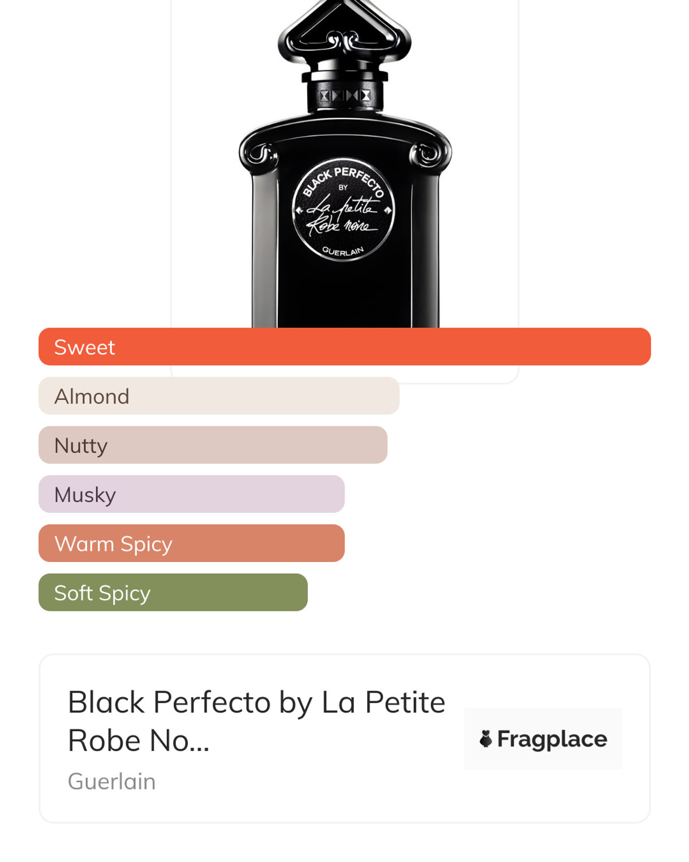Click the 'Warm Spicy' label text
The height and width of the screenshot is (862, 689).
pos(113,544)
